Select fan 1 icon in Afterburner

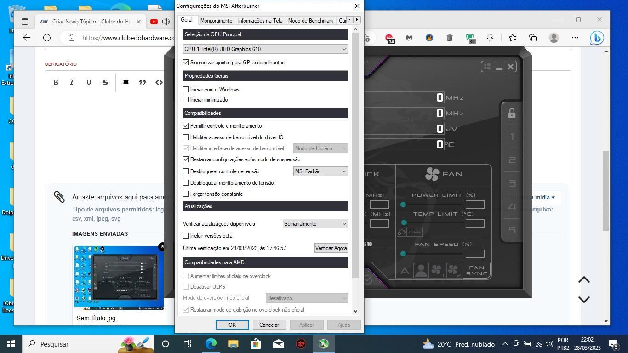click(437, 271)
